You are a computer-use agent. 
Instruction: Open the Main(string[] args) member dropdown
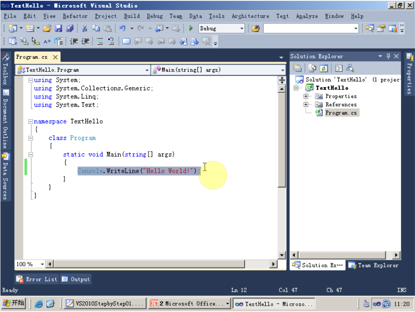[x=283, y=70]
